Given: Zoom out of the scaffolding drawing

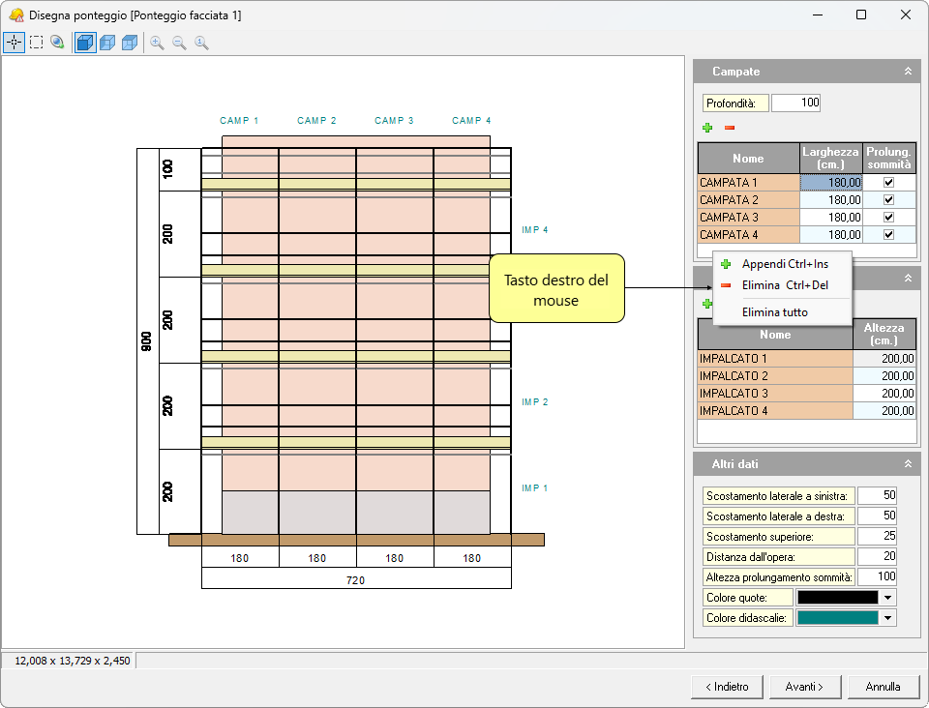Looking at the screenshot, I should [179, 43].
